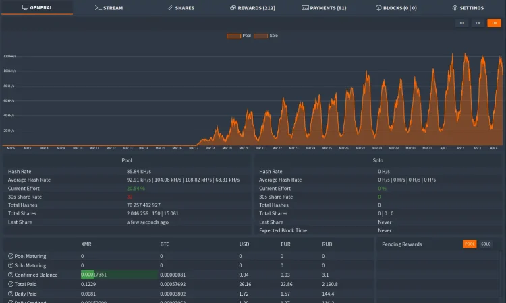Show Pool pending rewards

pos(470,244)
